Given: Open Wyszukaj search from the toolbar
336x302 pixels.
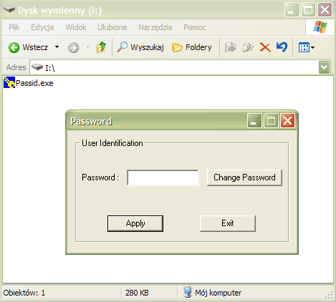Looking at the screenshot, I should pyautogui.click(x=140, y=47).
